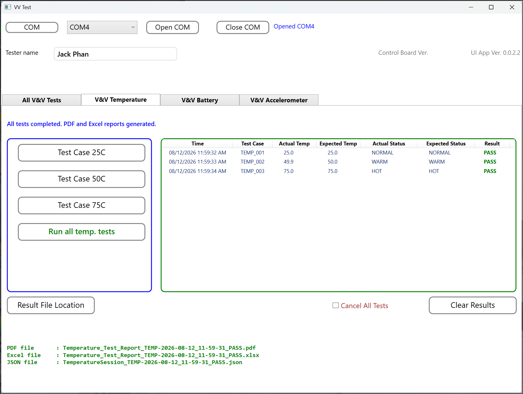Focus the Tester name input field
Viewport: 523px width, 394px height.
tap(115, 54)
